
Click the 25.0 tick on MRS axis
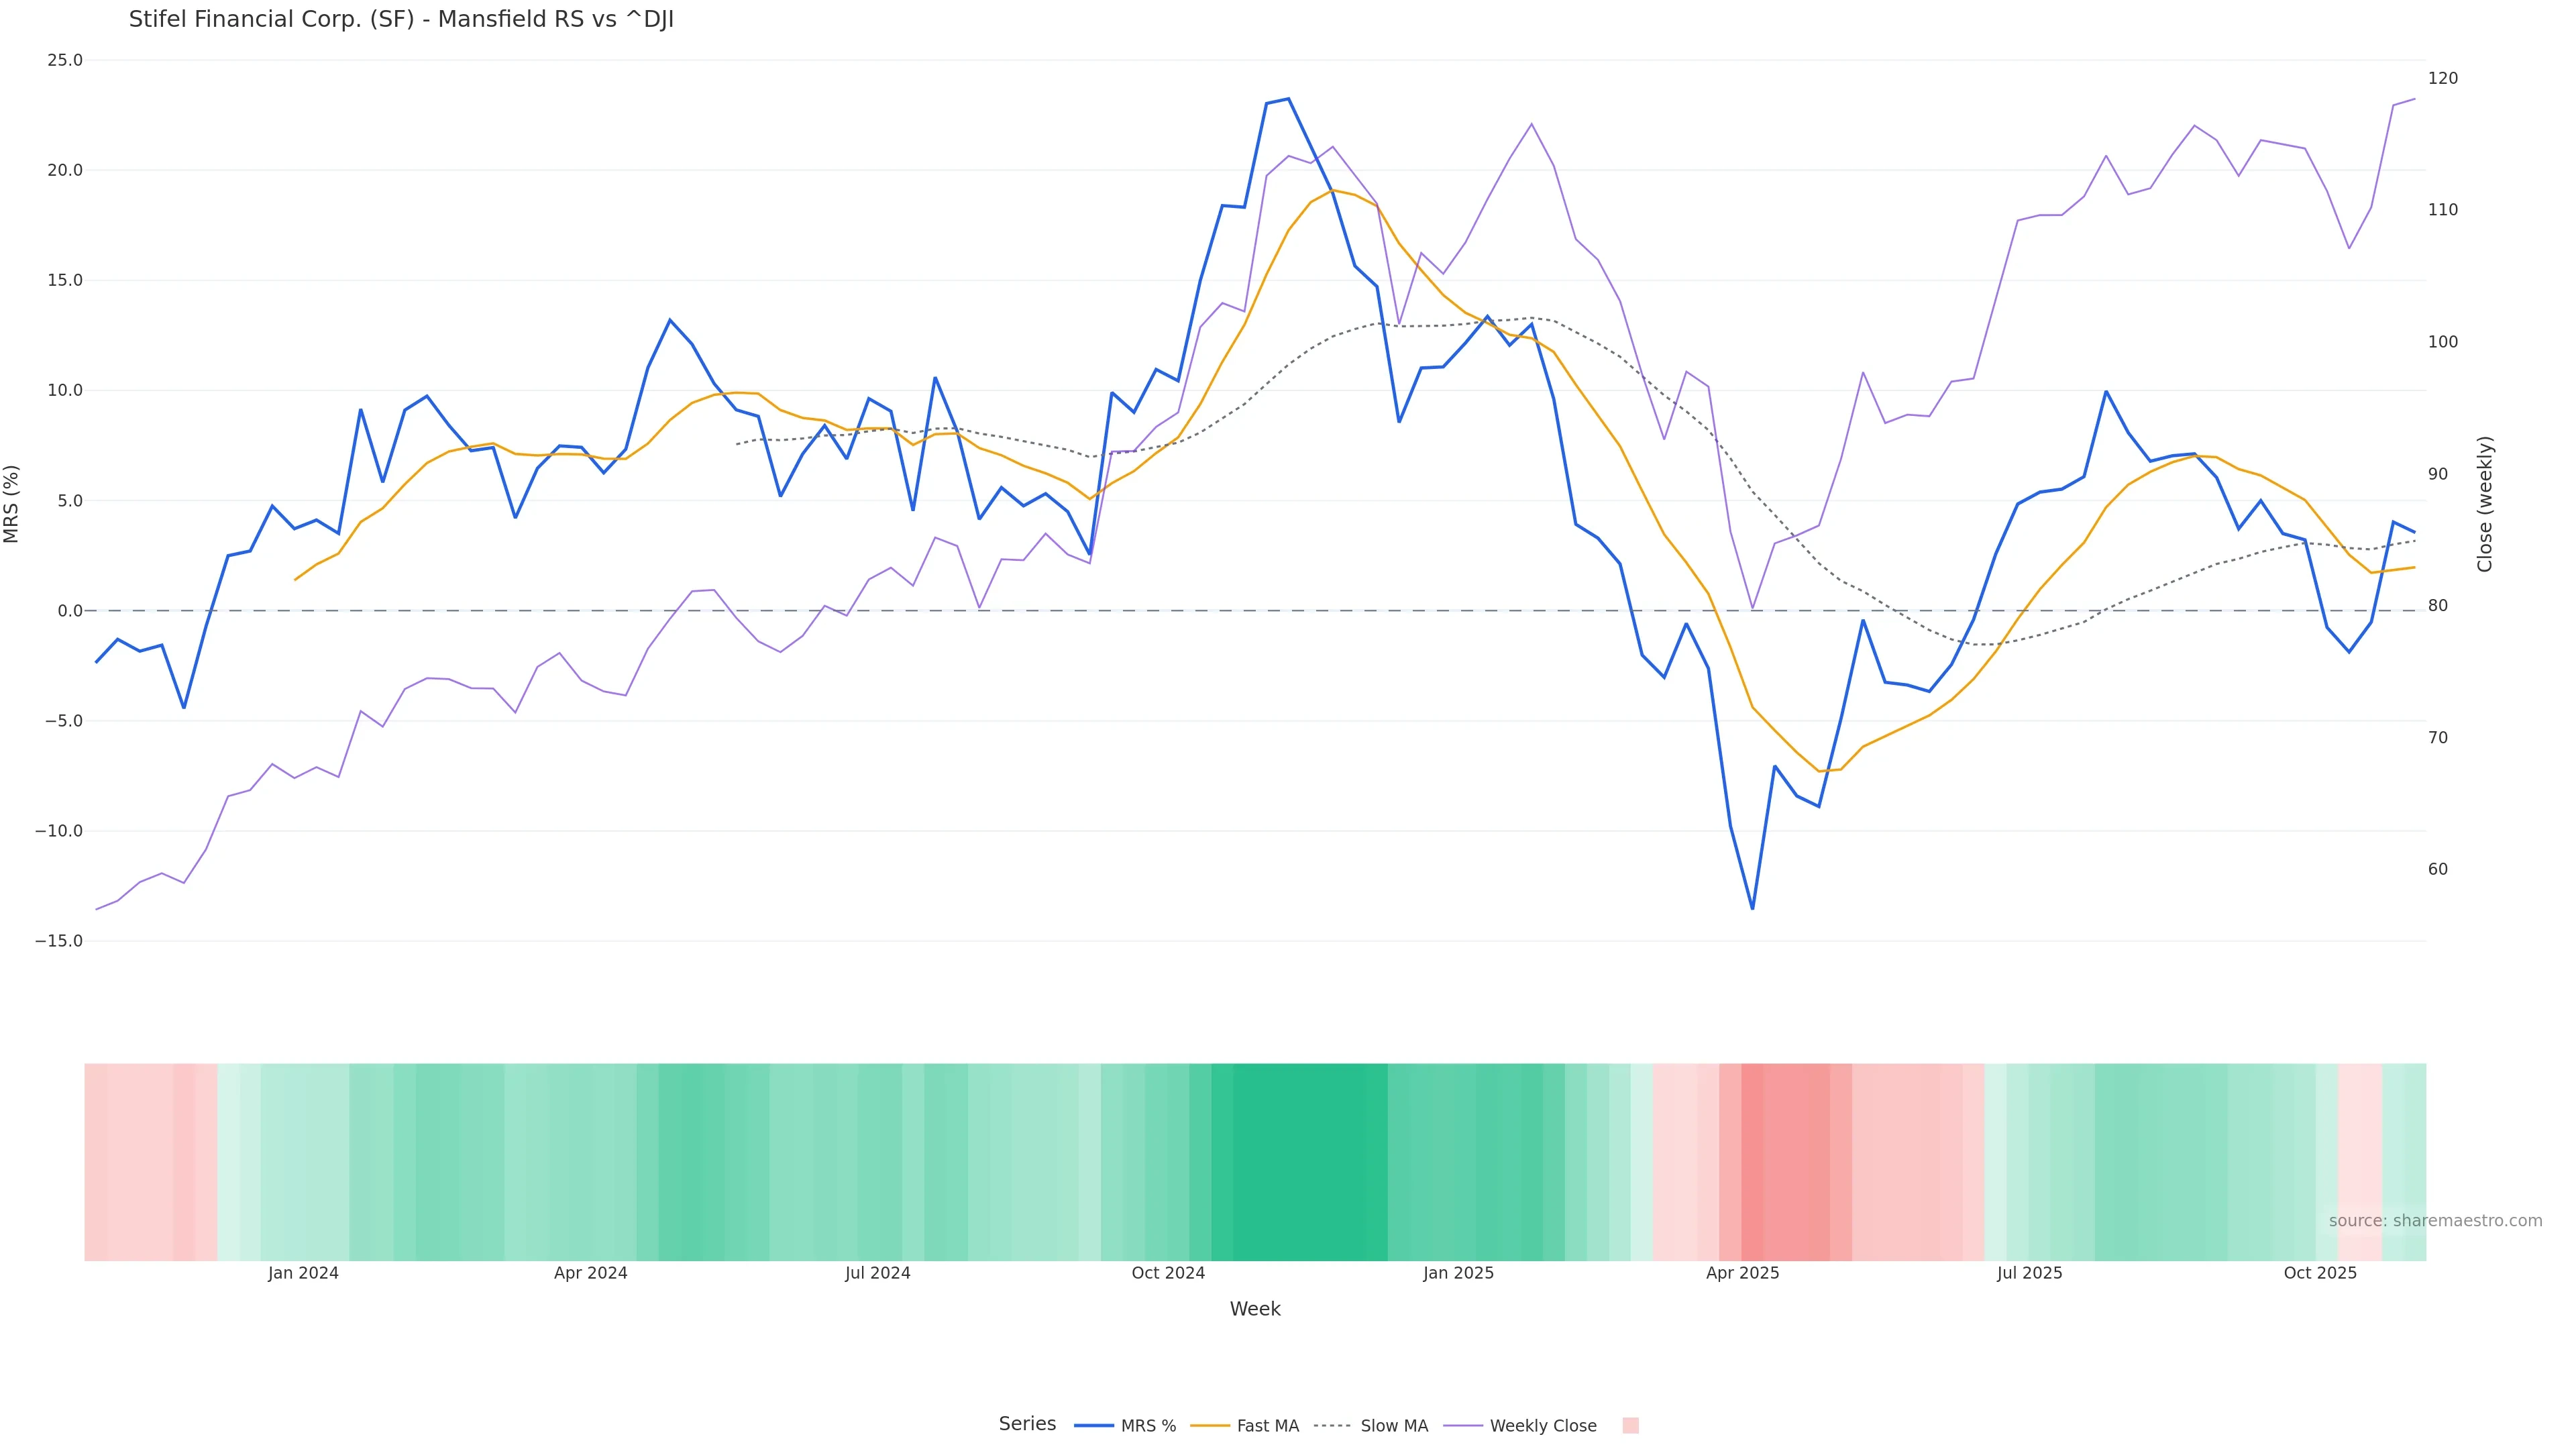(65, 60)
